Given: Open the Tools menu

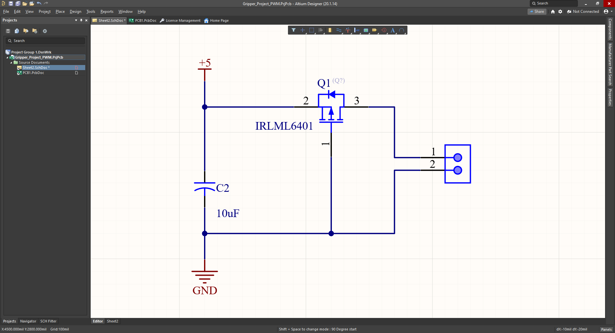Looking at the screenshot, I should pos(91,12).
